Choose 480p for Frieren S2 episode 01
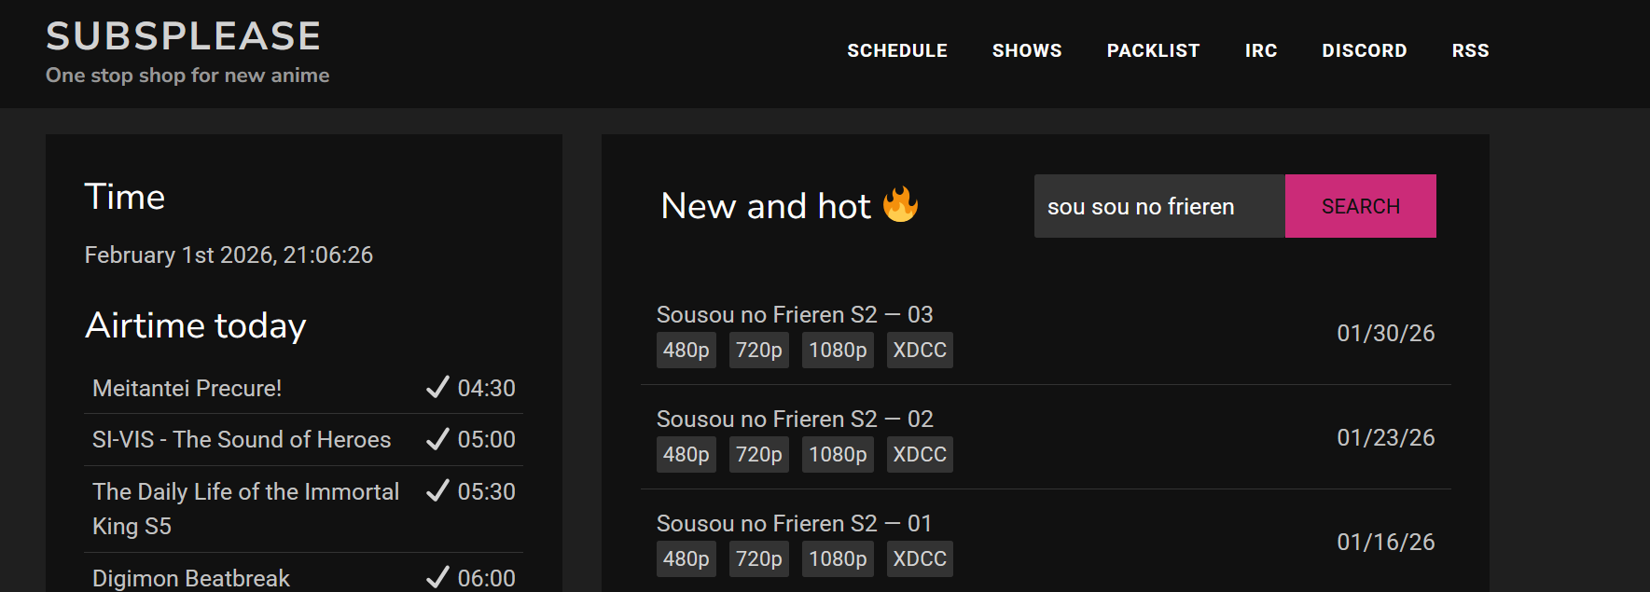The image size is (1650, 592). (x=686, y=559)
